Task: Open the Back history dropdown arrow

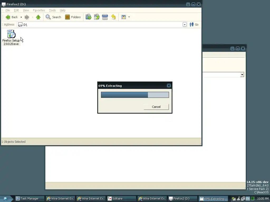Action: tap(21, 17)
